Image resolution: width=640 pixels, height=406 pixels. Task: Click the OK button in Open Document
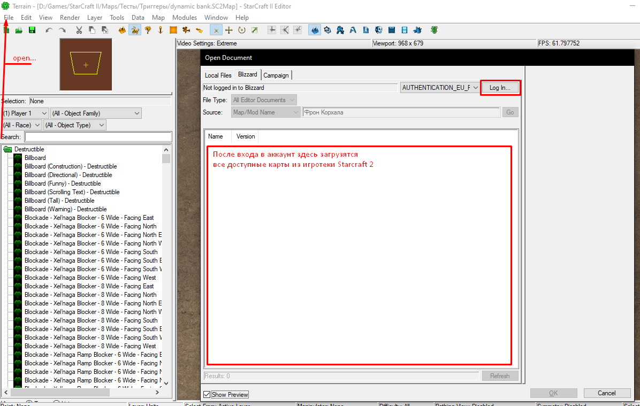tap(553, 393)
